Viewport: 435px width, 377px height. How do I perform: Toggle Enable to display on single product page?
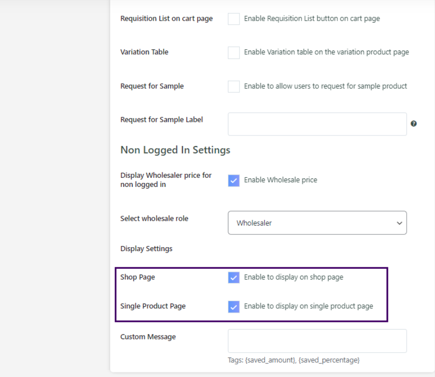tap(233, 307)
